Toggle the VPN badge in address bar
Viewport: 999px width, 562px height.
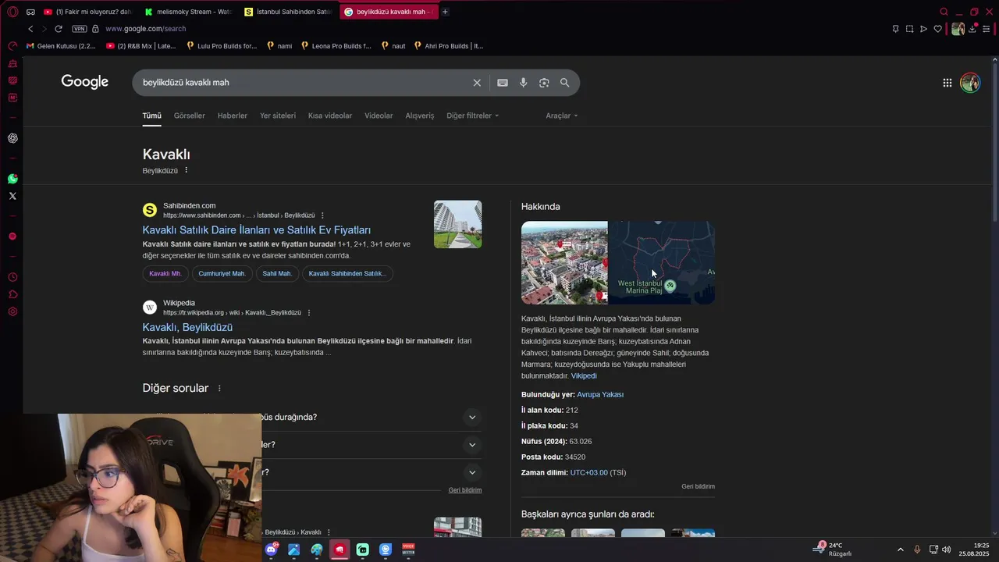click(x=79, y=29)
